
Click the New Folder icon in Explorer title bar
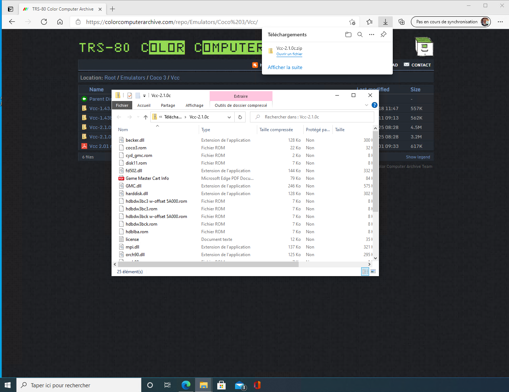(x=138, y=96)
